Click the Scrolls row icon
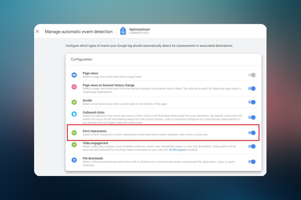Viewport: 301px width, 200px height. 74,102
